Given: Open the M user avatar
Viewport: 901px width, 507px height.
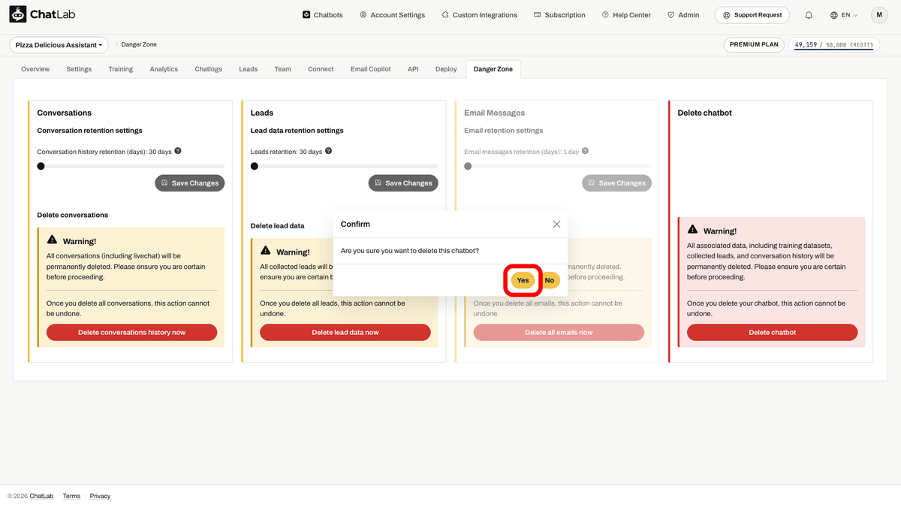Looking at the screenshot, I should point(879,15).
